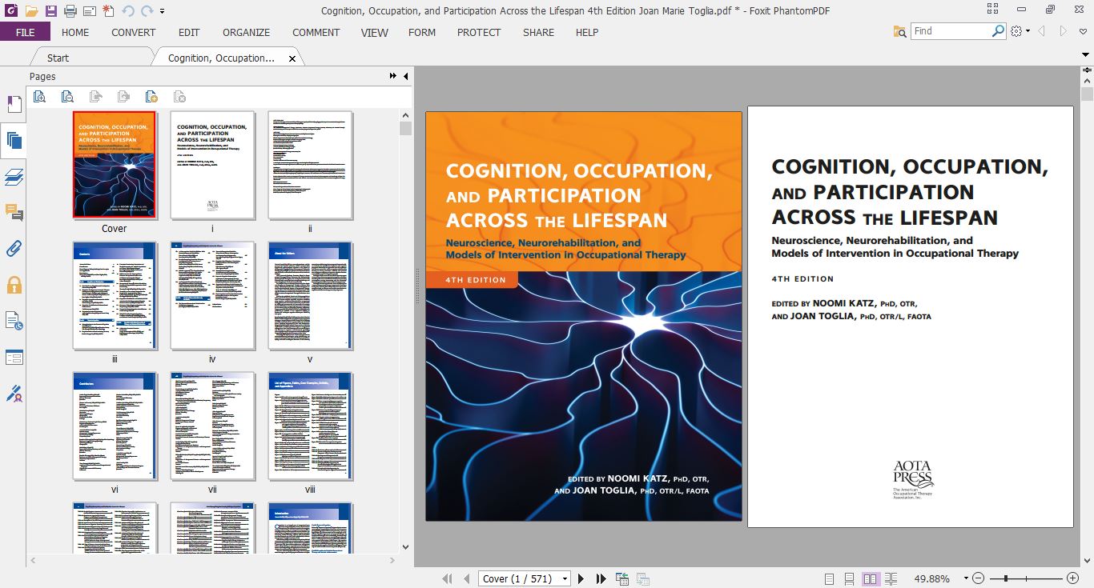Viewport: 1094px width, 588px height.
Task: Open the COMMENT ribbon tab
Action: click(316, 32)
